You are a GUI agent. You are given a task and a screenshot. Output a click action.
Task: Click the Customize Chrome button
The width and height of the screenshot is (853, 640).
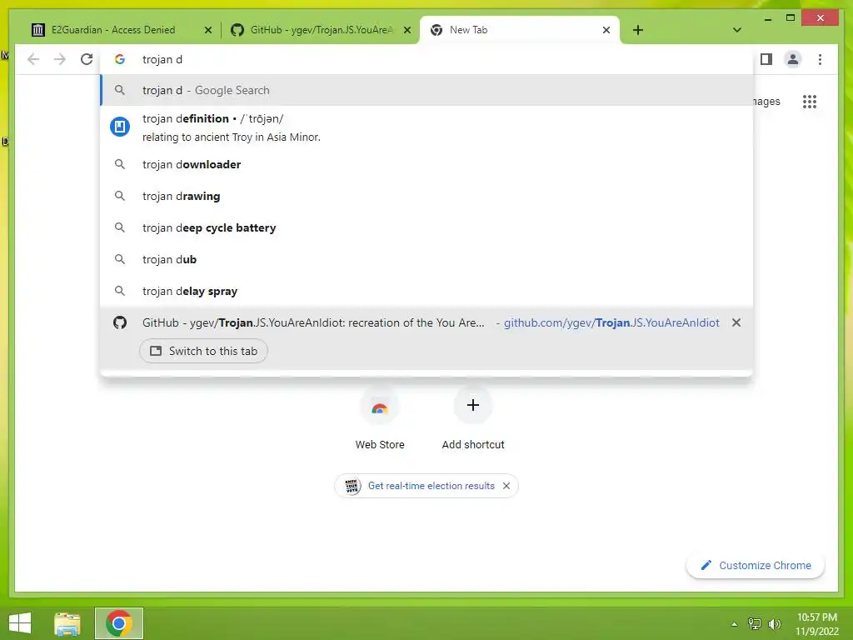755,566
